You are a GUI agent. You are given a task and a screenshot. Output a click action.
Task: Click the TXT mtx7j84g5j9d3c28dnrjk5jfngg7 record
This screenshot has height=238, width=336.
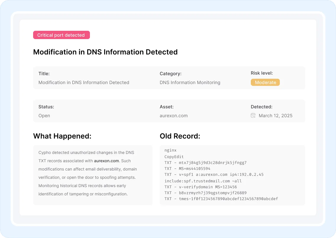205,163
